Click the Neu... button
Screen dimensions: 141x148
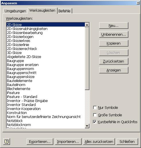pyautogui.click(x=113, y=25)
